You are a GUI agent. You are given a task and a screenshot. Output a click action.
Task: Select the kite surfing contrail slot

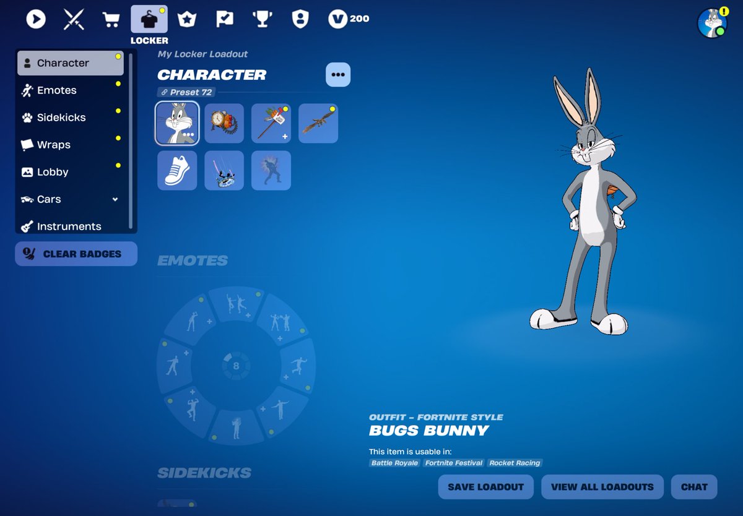(224, 170)
